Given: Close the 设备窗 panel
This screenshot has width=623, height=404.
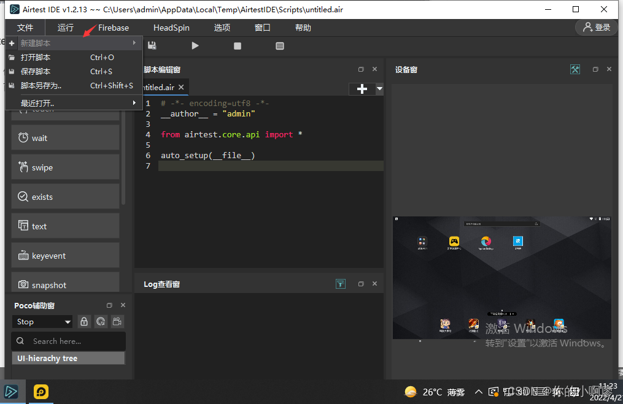Looking at the screenshot, I should point(609,69).
